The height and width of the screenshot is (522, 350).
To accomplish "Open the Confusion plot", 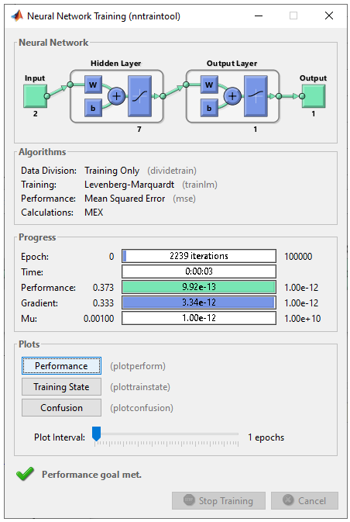I will pyautogui.click(x=61, y=408).
